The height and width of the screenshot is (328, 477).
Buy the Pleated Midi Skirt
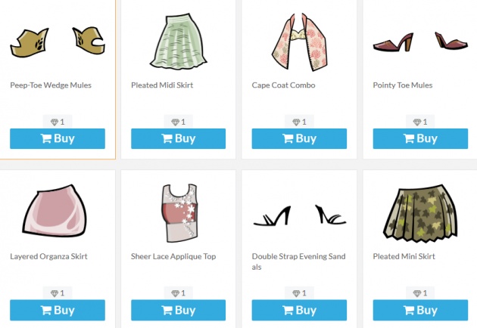[178, 138]
